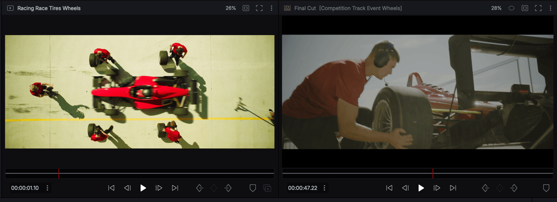Mark out point in timeline viewer
The image size is (557, 202).
[514, 188]
